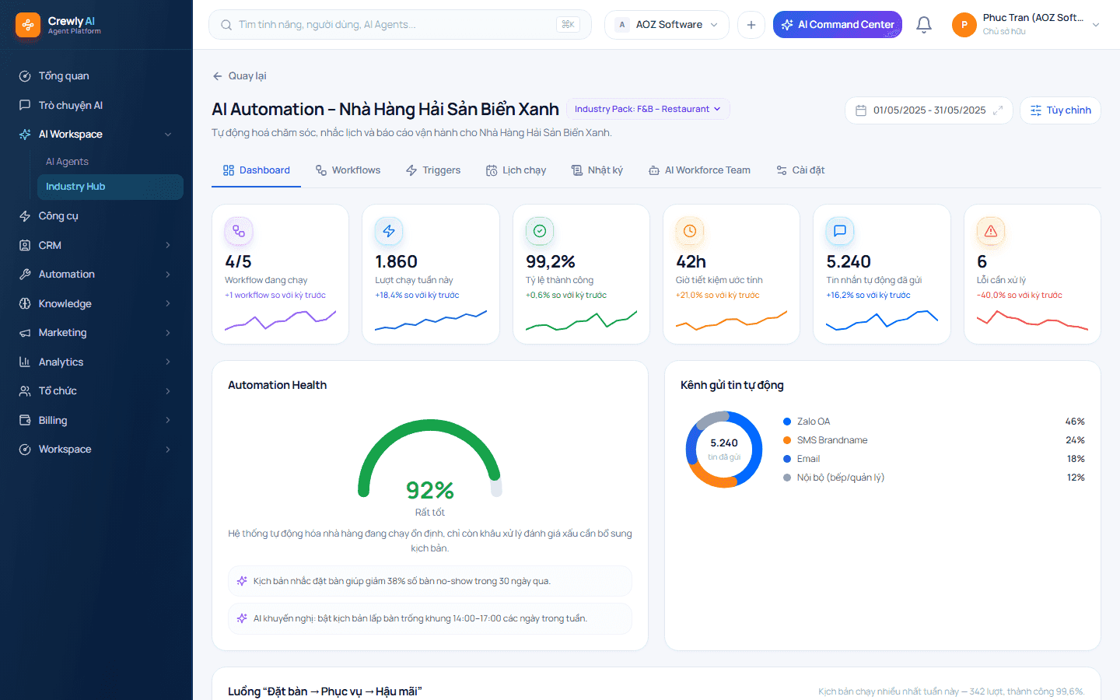Click the workflow icon on the 4/5 card
The width and height of the screenshot is (1120, 700).
click(x=239, y=231)
